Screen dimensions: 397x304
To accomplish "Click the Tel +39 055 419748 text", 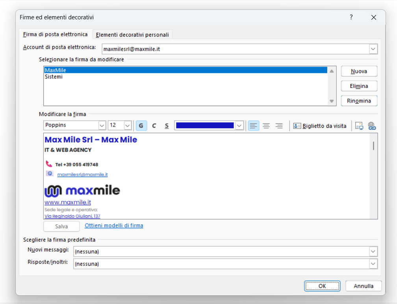I will (76, 164).
